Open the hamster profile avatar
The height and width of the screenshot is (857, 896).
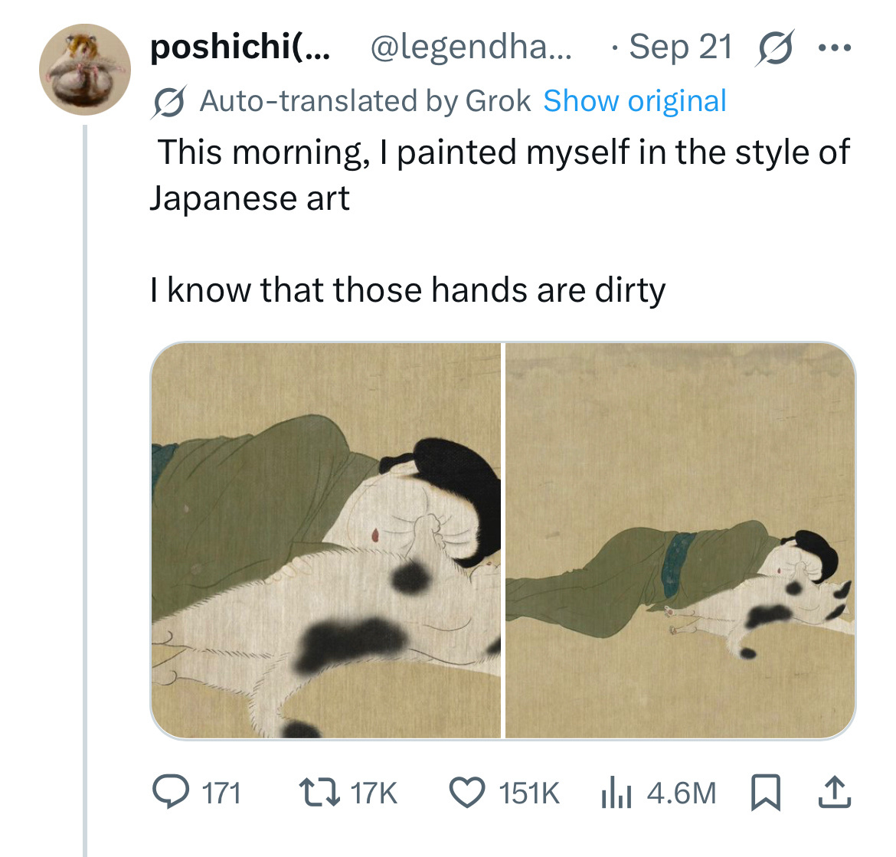(x=85, y=69)
